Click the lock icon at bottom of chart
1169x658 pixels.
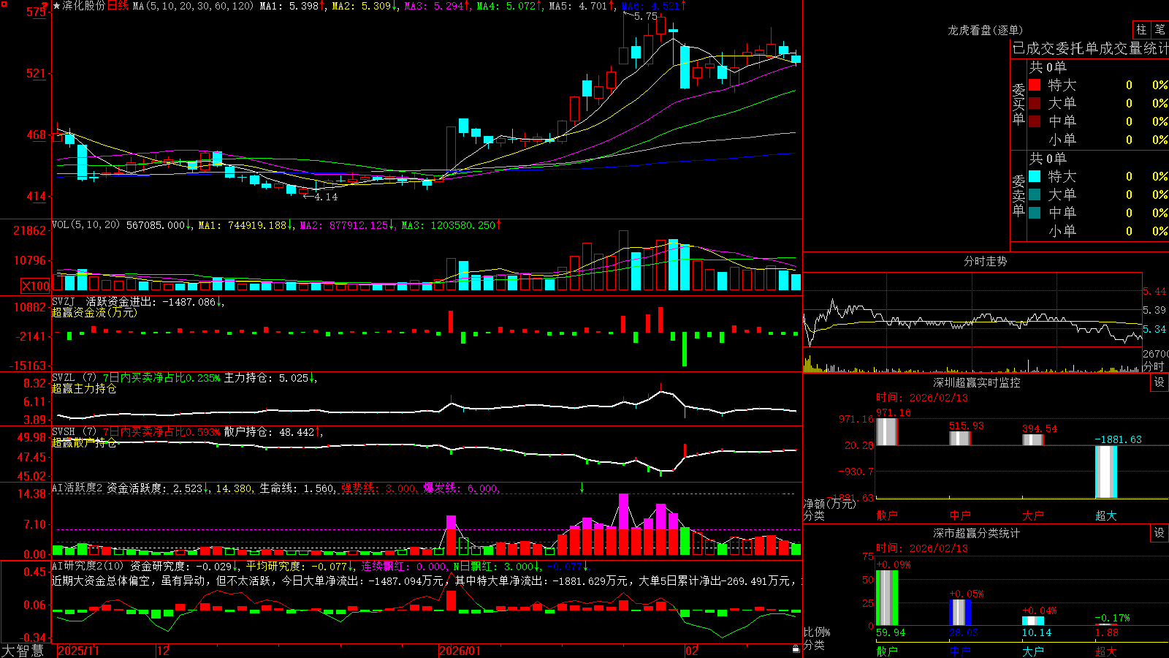(796, 649)
